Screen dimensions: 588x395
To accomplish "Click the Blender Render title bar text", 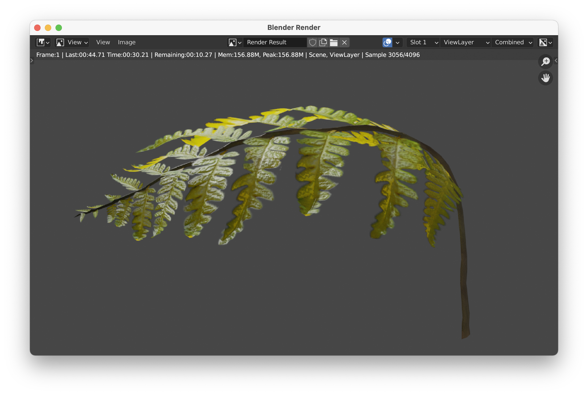I will point(294,27).
